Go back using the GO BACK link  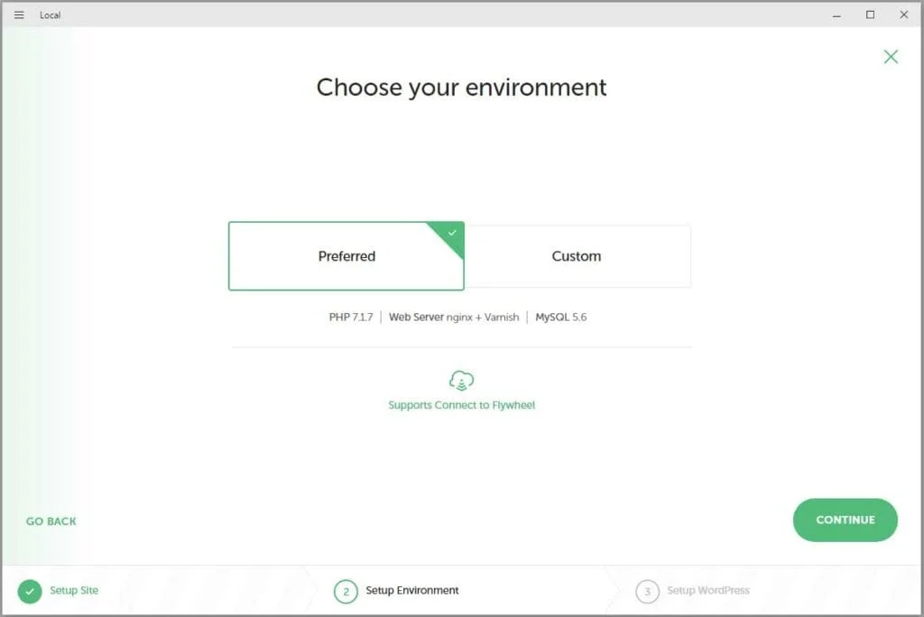click(51, 521)
